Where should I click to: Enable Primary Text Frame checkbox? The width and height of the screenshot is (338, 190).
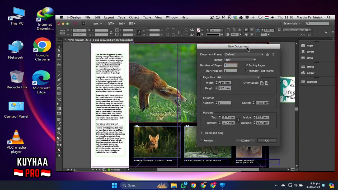(x=247, y=71)
